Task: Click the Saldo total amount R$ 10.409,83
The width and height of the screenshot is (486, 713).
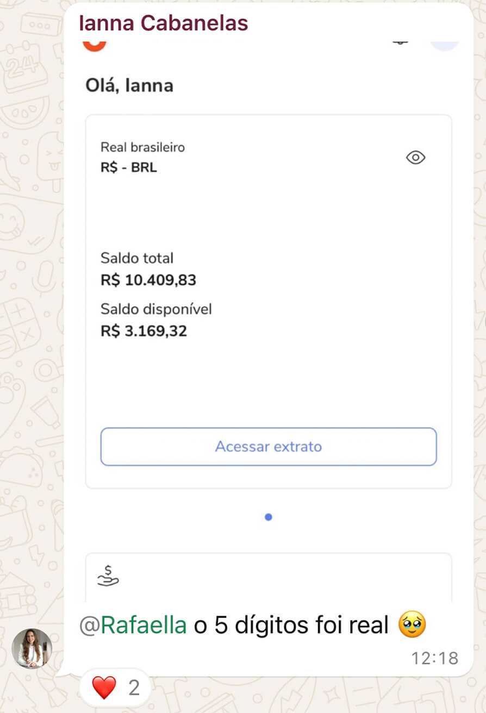Action: 148,280
